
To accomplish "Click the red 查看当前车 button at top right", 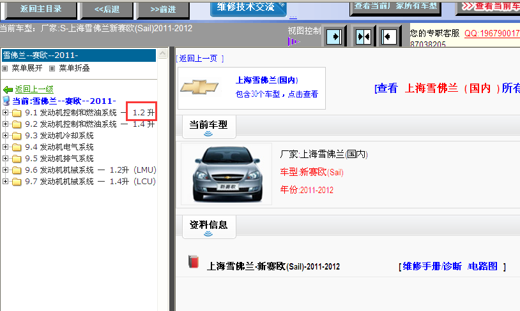I will 488,7.
